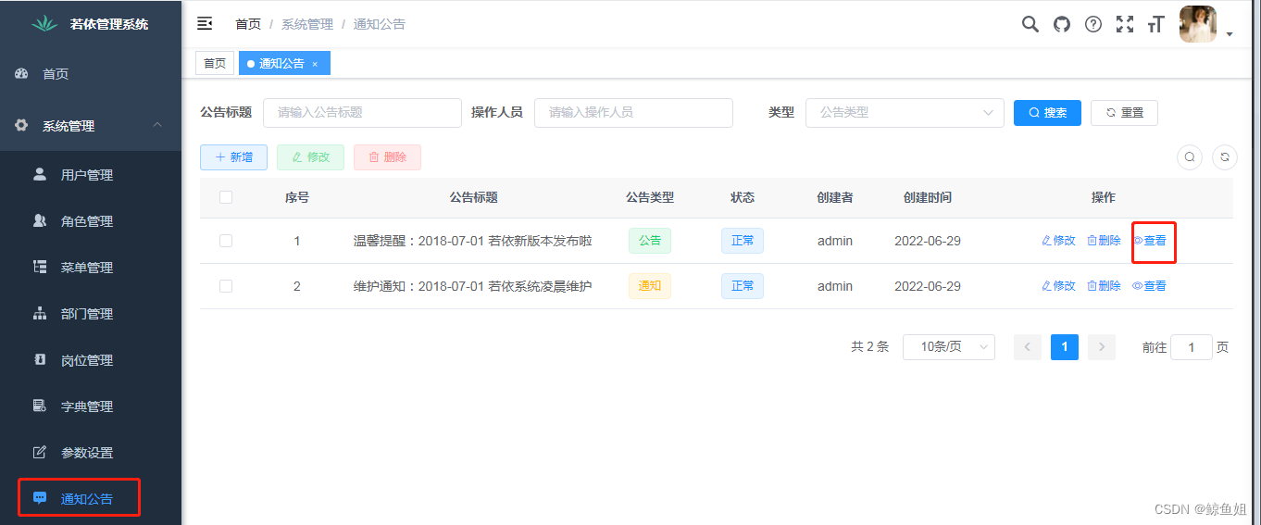Open the 公告类型 type dropdown
The image size is (1261, 525).
pos(905,113)
